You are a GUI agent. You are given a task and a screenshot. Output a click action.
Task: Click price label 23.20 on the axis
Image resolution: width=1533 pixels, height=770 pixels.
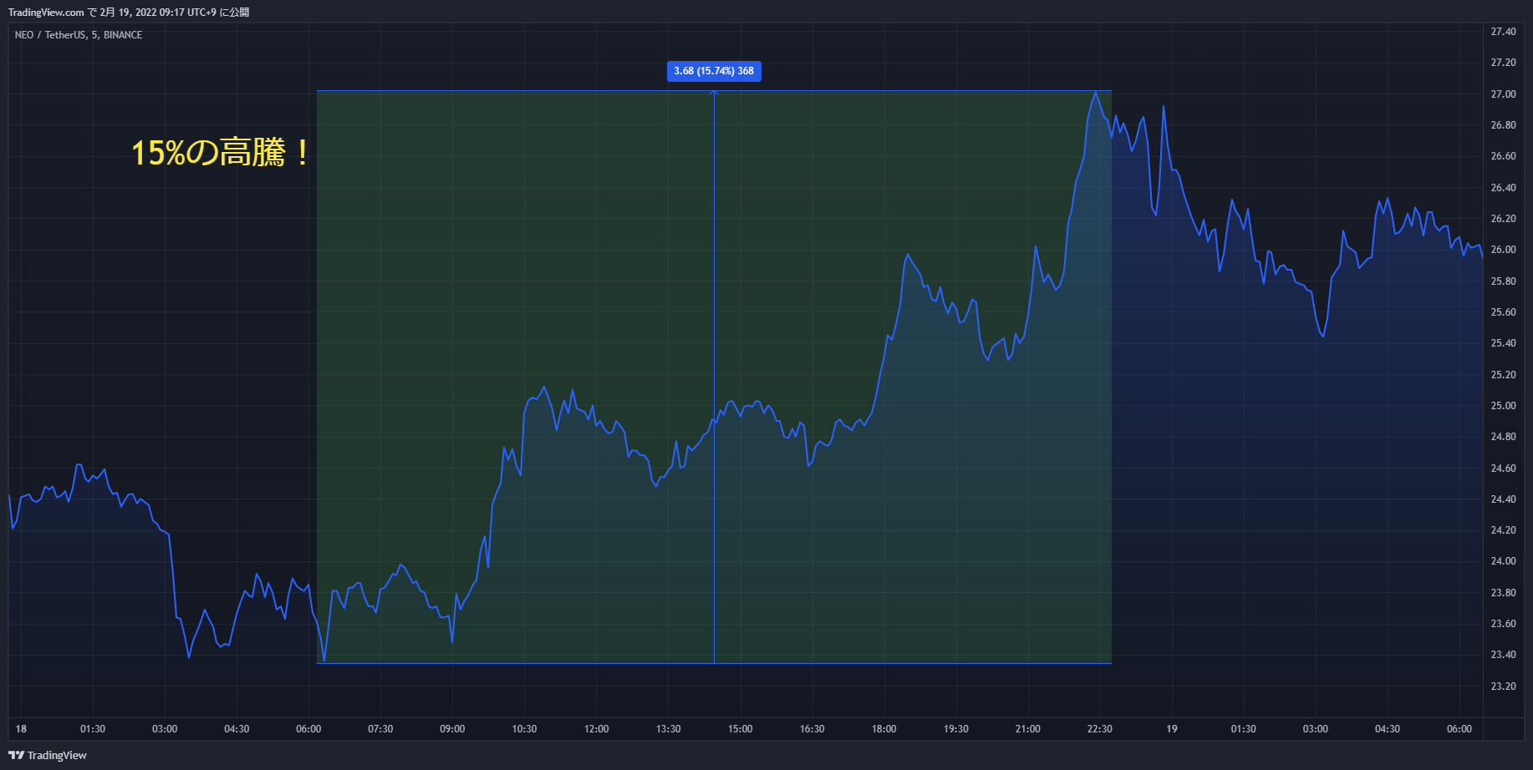pos(1503,686)
